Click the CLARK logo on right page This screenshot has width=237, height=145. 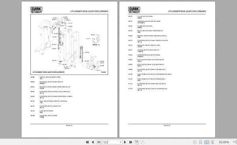coord(134,10)
